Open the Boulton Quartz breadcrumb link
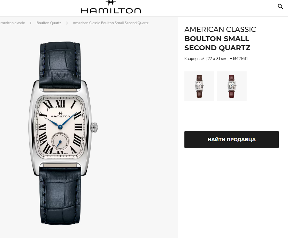288x238 pixels. tap(49, 23)
